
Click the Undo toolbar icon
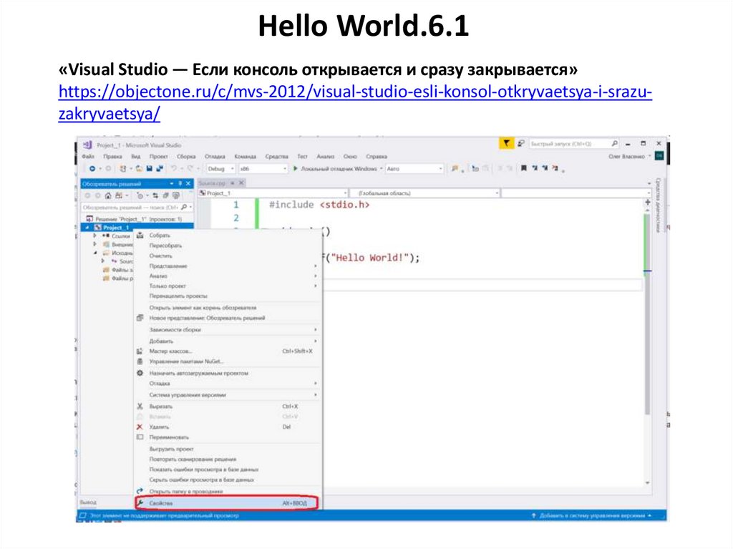[173, 168]
